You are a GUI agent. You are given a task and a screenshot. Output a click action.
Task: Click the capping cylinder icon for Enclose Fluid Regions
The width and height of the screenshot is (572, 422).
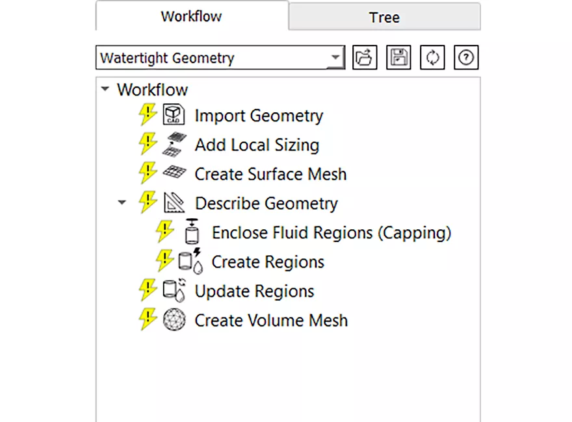coord(192,231)
